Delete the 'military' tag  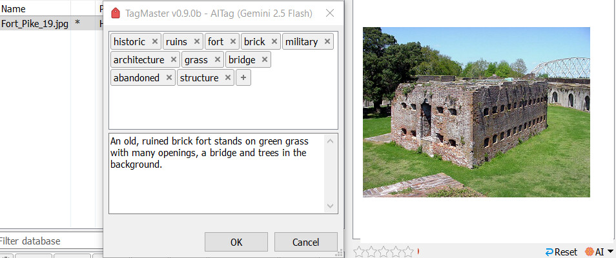tap(327, 42)
